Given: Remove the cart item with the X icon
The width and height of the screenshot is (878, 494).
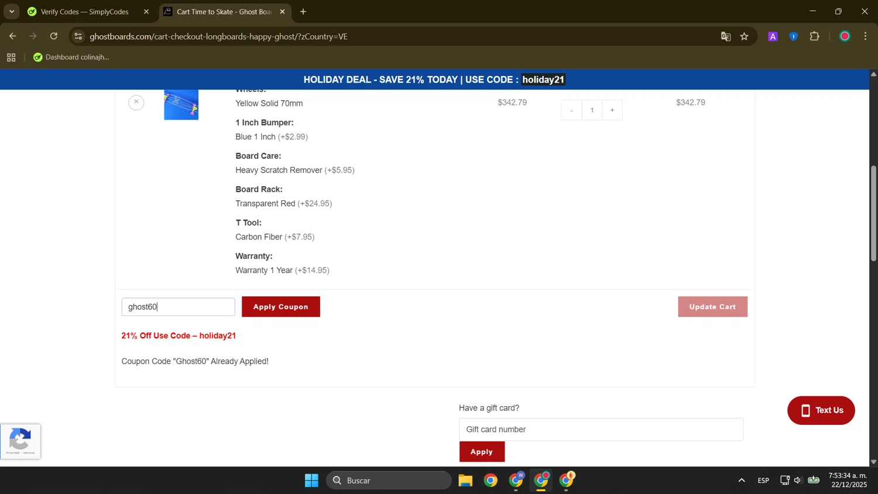Looking at the screenshot, I should pos(136,102).
